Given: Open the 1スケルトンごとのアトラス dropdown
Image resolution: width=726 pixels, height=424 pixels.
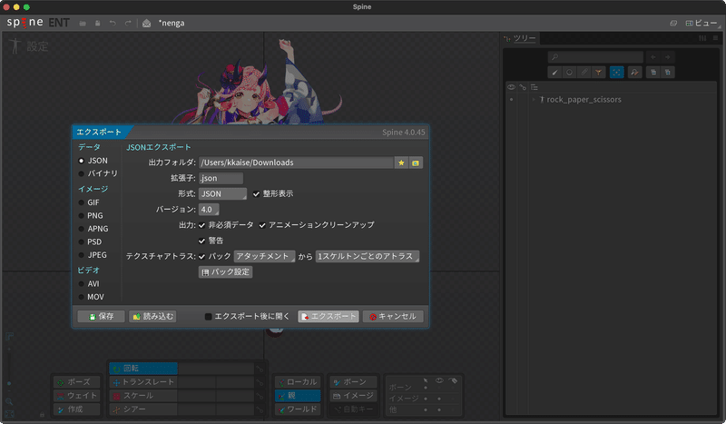Looking at the screenshot, I should (368, 256).
